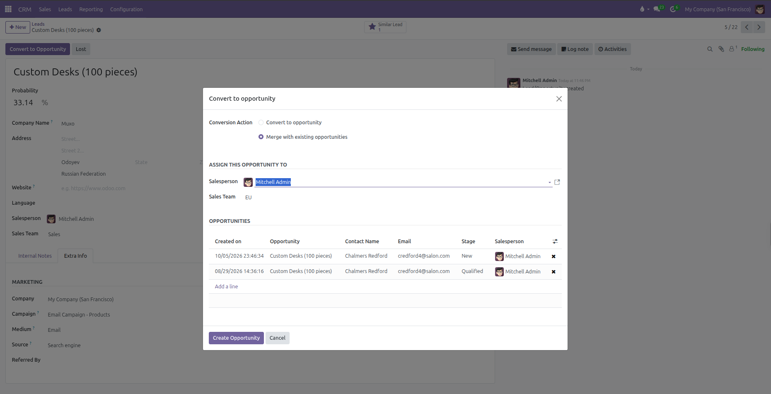
Task: Click the Log note button
Action: pyautogui.click(x=575, y=49)
